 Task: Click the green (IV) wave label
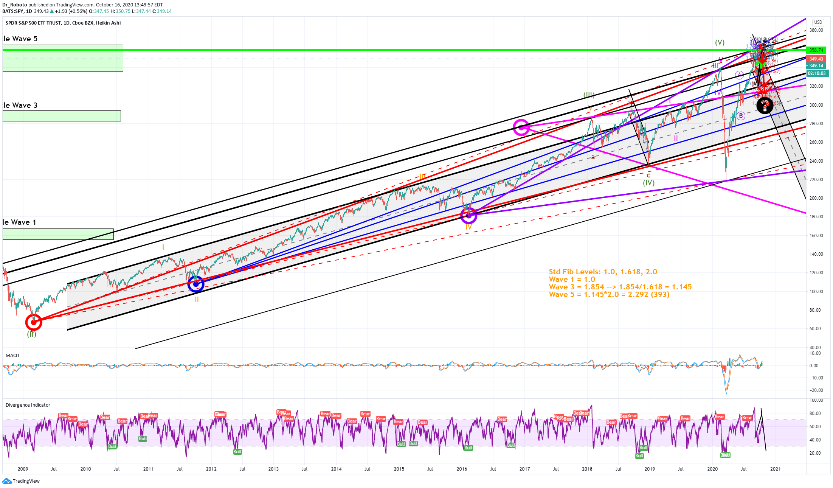649,183
